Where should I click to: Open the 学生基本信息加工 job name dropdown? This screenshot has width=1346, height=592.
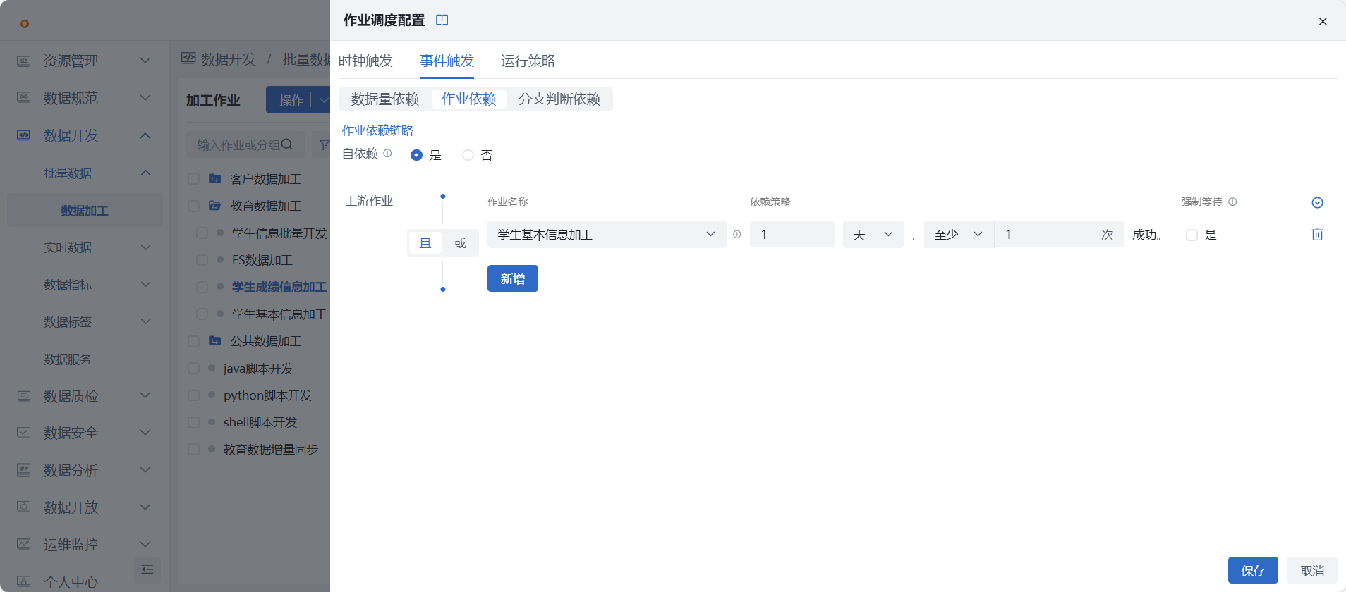[607, 235]
